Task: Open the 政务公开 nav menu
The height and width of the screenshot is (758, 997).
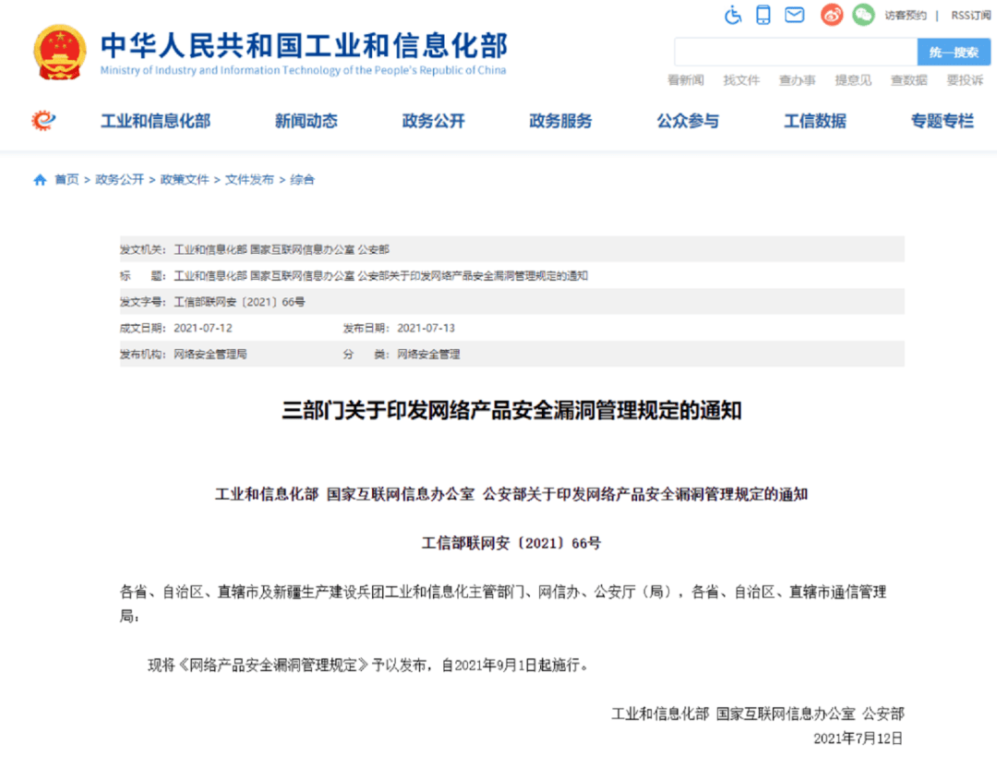Action: click(x=434, y=121)
